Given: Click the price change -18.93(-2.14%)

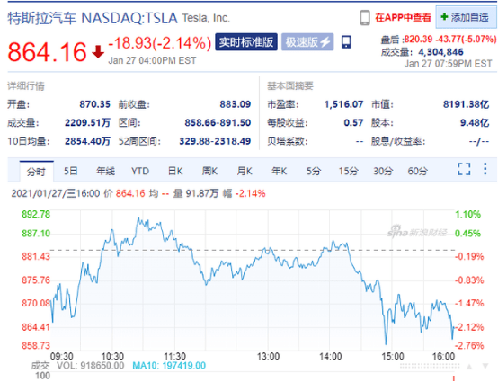Looking at the screenshot, I should coord(160,43).
